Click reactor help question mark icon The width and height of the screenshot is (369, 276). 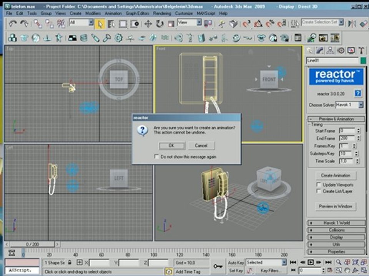358,94
